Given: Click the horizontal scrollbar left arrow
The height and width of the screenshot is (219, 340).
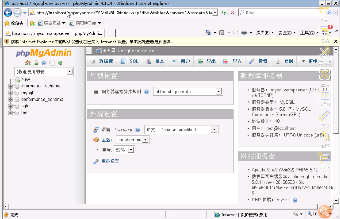Looking at the screenshot, I should (x=6, y=207).
